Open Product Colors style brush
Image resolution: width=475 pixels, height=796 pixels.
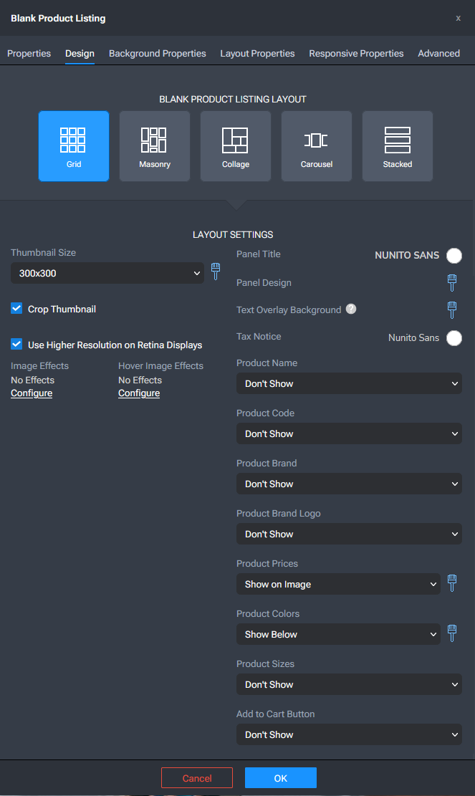tap(452, 633)
